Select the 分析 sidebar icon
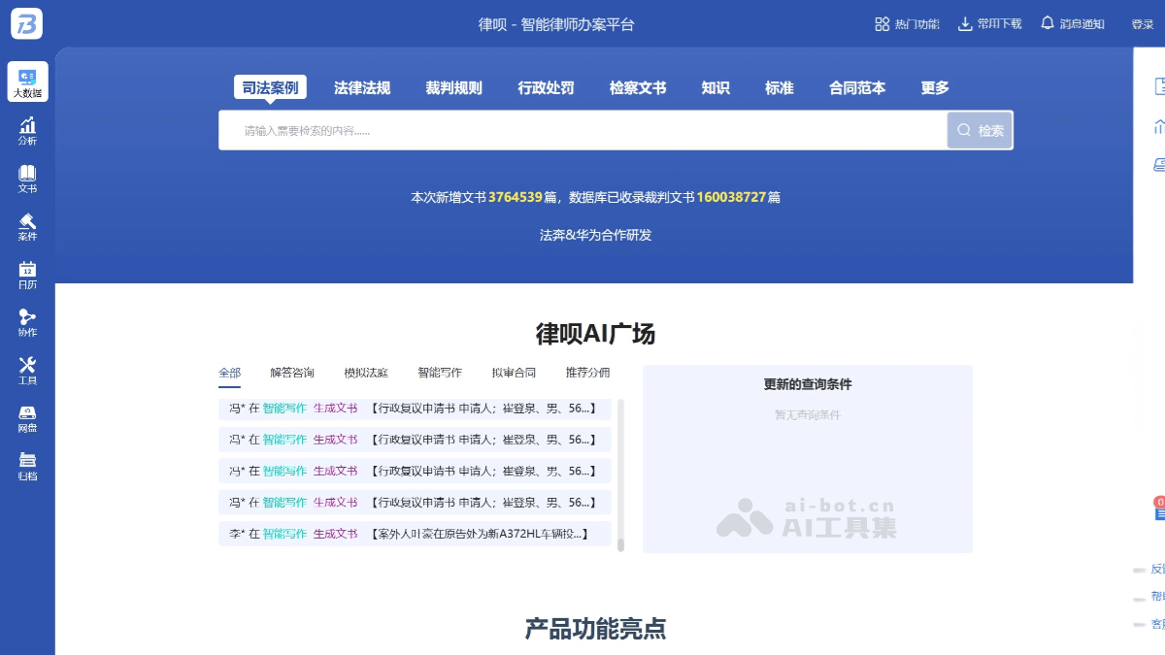 (x=26, y=131)
